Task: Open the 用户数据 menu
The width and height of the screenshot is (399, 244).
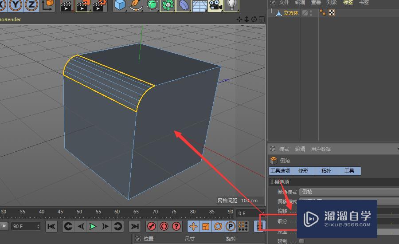Action: click(321, 149)
